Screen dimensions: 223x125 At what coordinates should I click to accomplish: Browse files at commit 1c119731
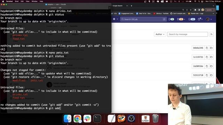coord(212,57)
